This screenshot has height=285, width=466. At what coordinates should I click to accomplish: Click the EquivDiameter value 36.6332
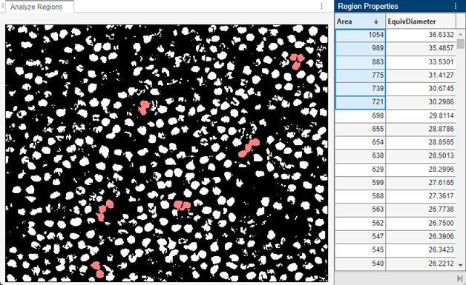tap(441, 35)
